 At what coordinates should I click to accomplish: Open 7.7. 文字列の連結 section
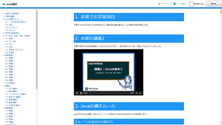click(12, 105)
